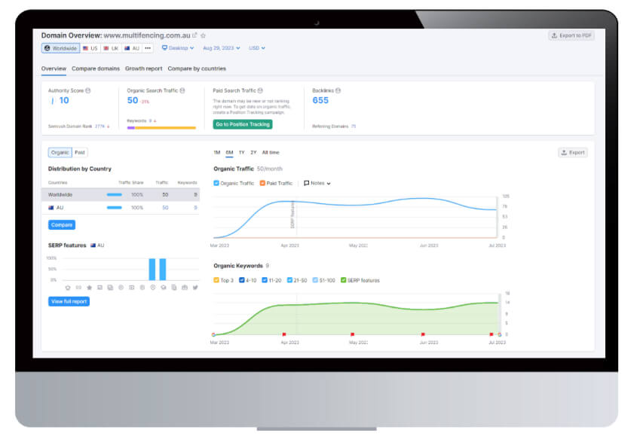Toggle the 21-50 keywords checkbox
634x436 pixels.
[x=289, y=280]
